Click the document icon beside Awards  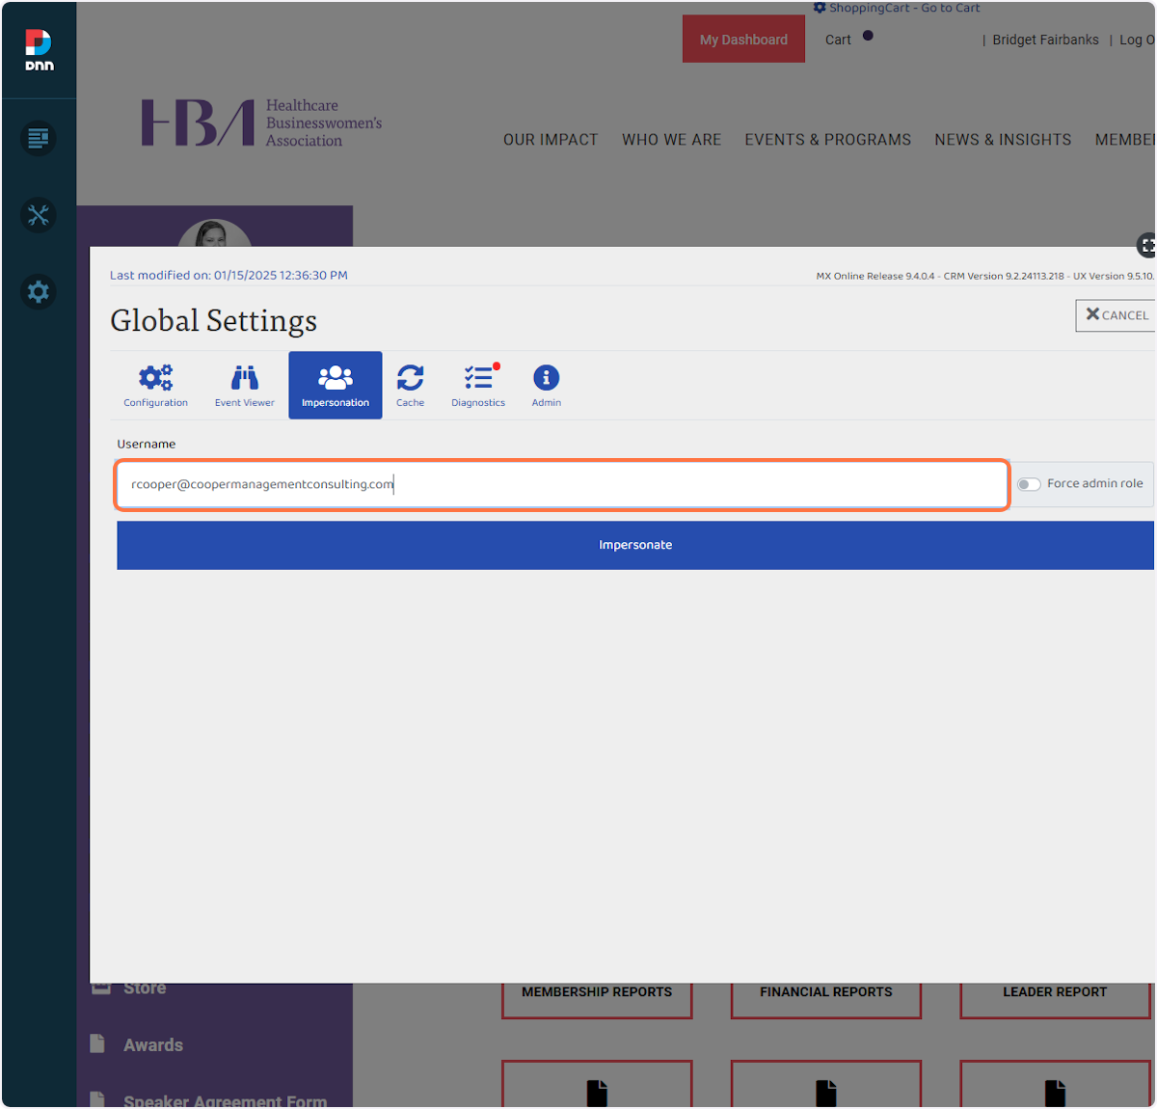97,1043
